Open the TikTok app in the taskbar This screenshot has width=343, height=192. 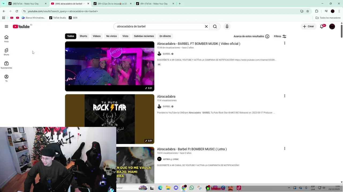coord(239,188)
